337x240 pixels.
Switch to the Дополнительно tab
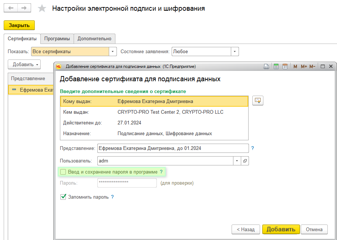click(x=94, y=38)
